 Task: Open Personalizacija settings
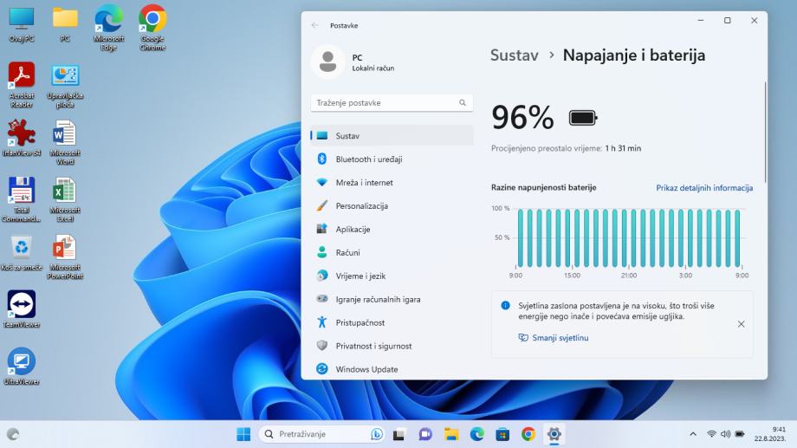(392, 206)
